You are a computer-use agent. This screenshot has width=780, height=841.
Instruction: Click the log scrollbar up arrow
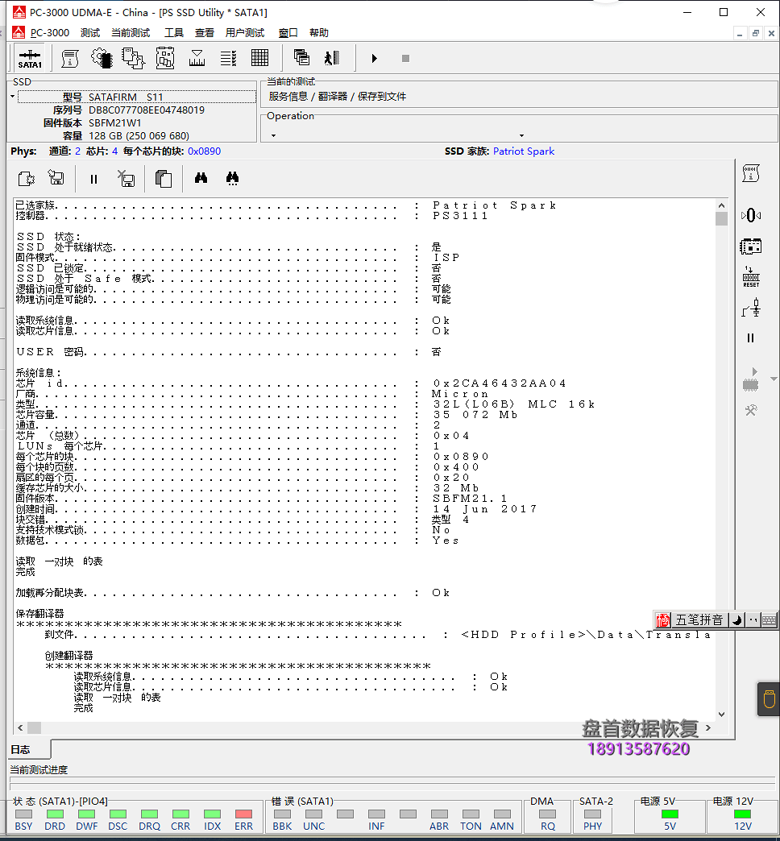click(x=721, y=205)
